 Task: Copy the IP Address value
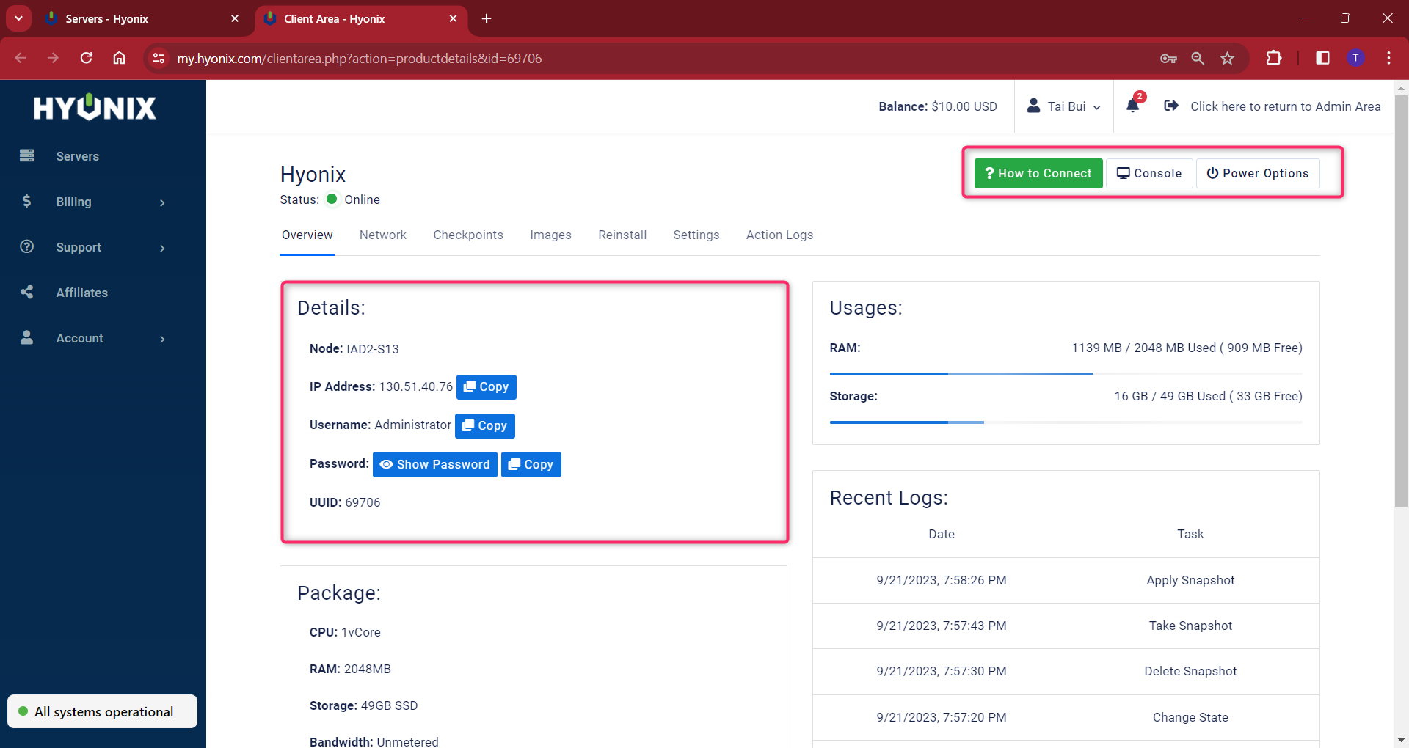point(486,386)
